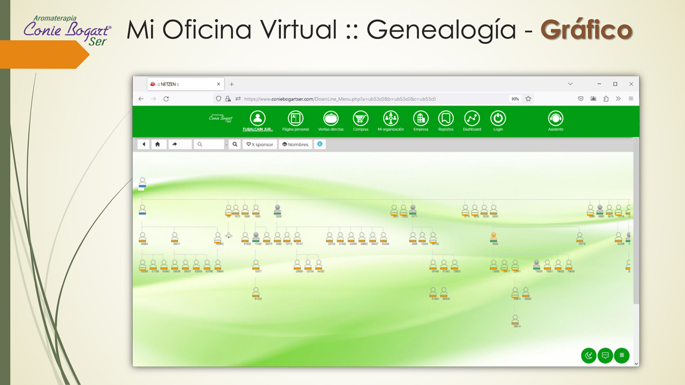Screen dimensions: 685x385
Task: Click the magnifier search button
Action: click(234, 144)
